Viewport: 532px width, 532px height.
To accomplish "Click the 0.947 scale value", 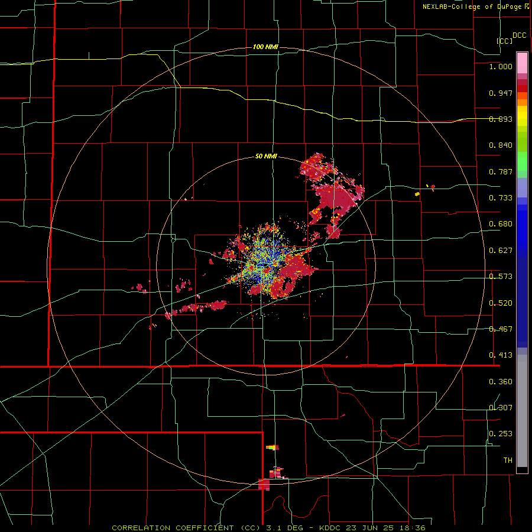I will click(x=501, y=93).
